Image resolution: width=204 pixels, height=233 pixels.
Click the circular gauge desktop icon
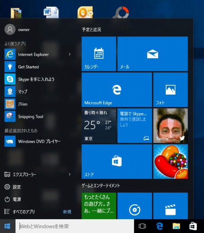tap(121, 12)
